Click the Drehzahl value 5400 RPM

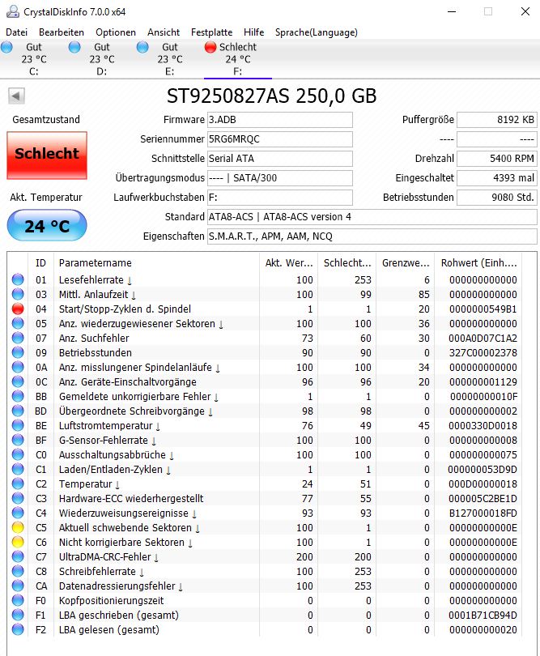[497, 159]
